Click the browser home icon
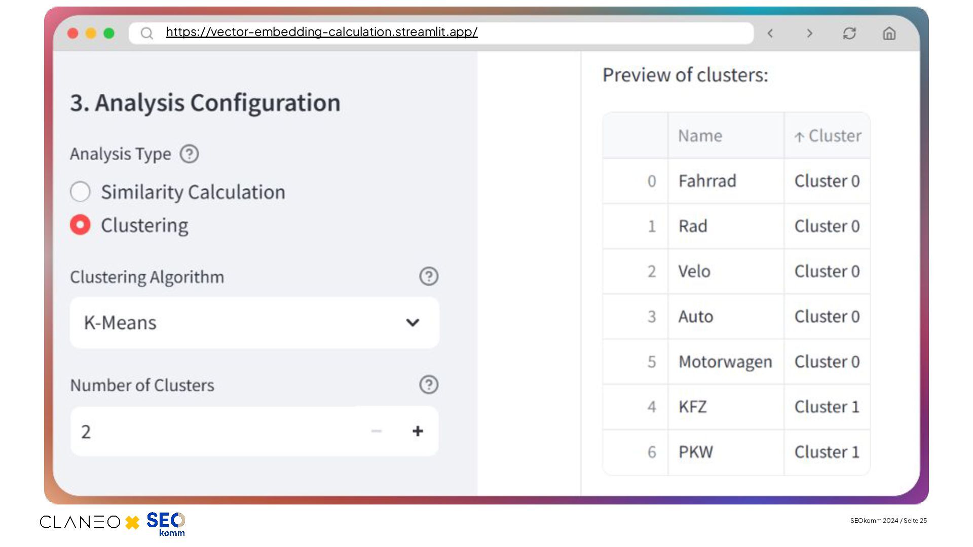973x547 pixels. pyautogui.click(x=889, y=33)
